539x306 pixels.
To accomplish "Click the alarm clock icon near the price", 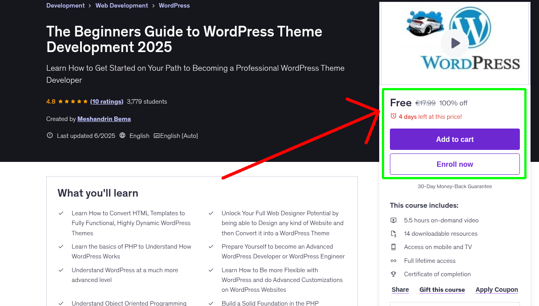I will pyautogui.click(x=393, y=115).
